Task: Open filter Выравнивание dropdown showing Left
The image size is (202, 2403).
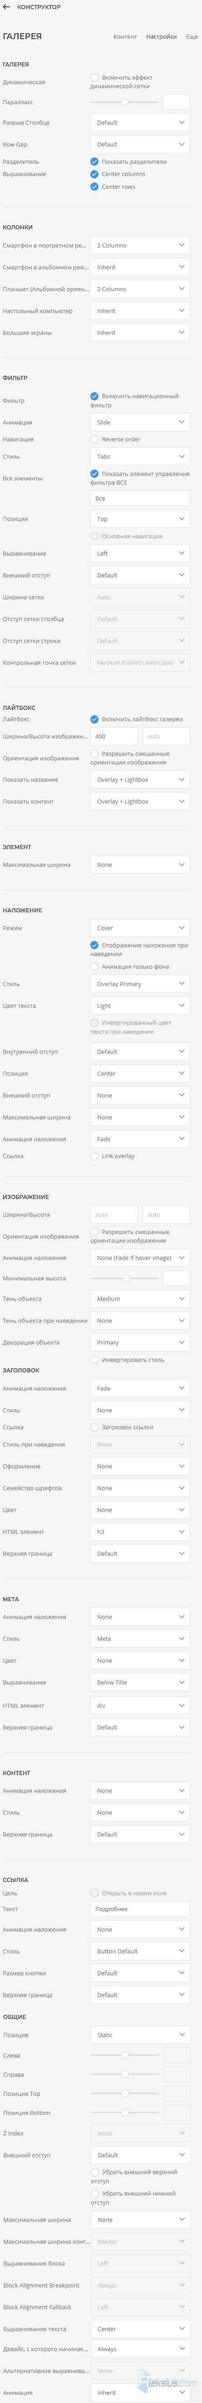Action: click(x=140, y=553)
